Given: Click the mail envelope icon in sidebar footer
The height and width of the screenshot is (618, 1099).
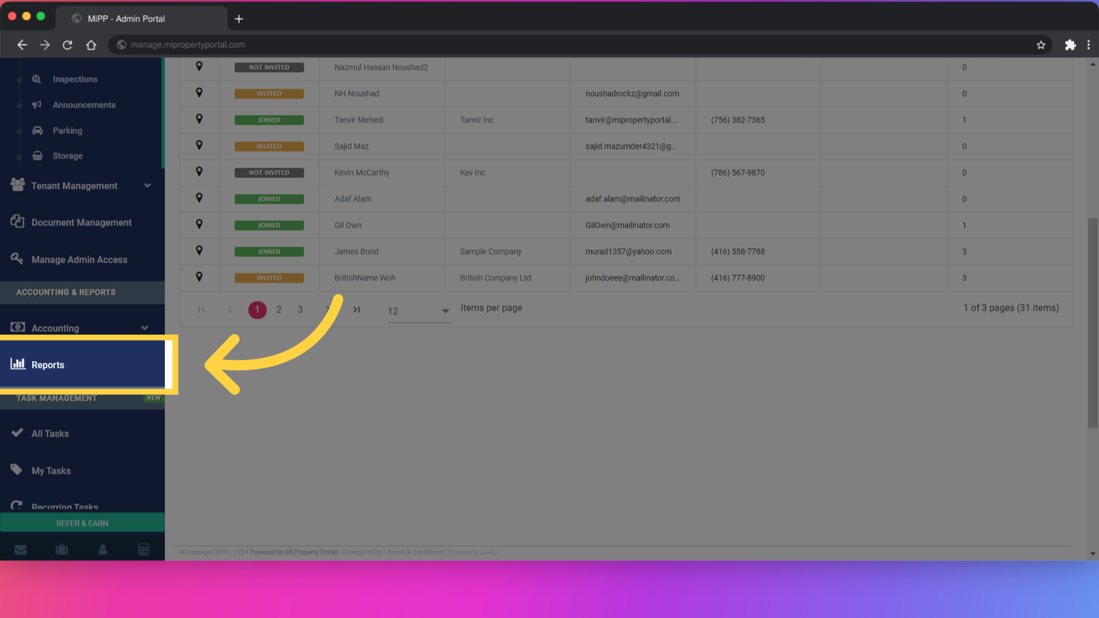Looking at the screenshot, I should pos(21,550).
